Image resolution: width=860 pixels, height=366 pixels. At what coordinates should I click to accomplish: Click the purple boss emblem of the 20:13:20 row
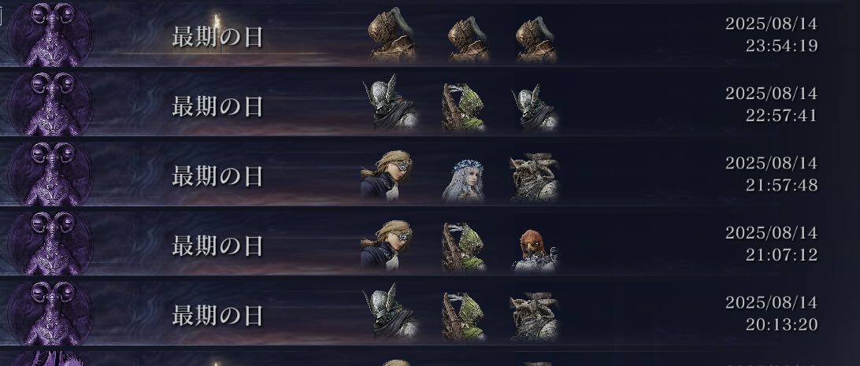[50, 312]
